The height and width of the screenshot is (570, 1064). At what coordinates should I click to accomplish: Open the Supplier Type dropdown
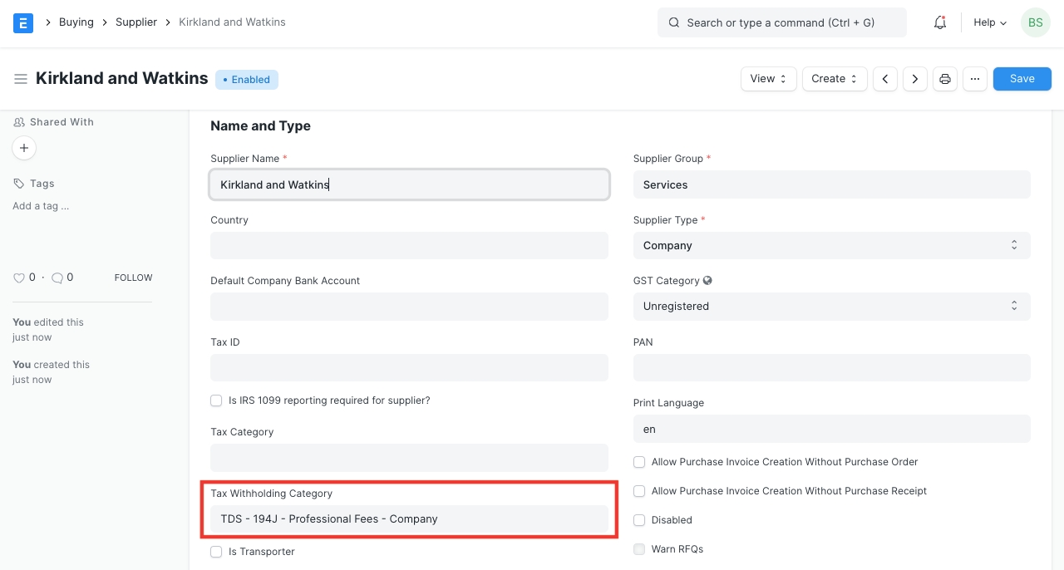point(831,245)
